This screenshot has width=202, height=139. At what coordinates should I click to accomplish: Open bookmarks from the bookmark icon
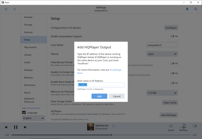pyautogui.click(x=187, y=9)
